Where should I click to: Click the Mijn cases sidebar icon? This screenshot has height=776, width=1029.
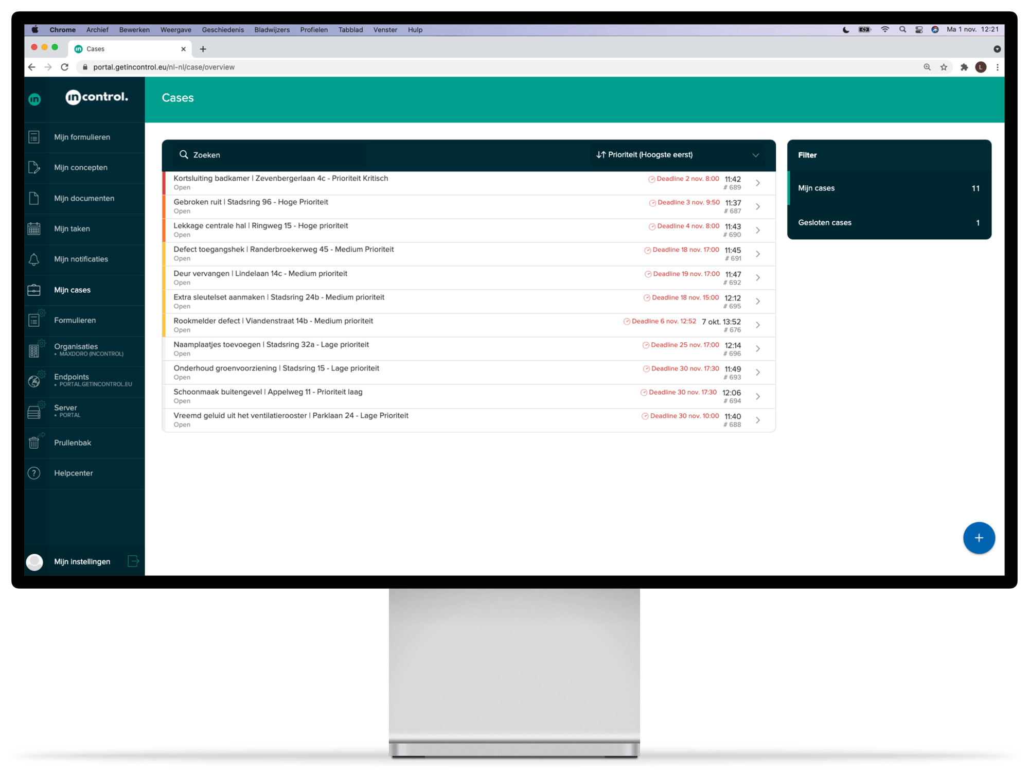click(x=34, y=289)
